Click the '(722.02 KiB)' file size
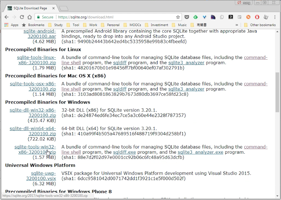Screen dimensions: 281x200 [x=42, y=139]
